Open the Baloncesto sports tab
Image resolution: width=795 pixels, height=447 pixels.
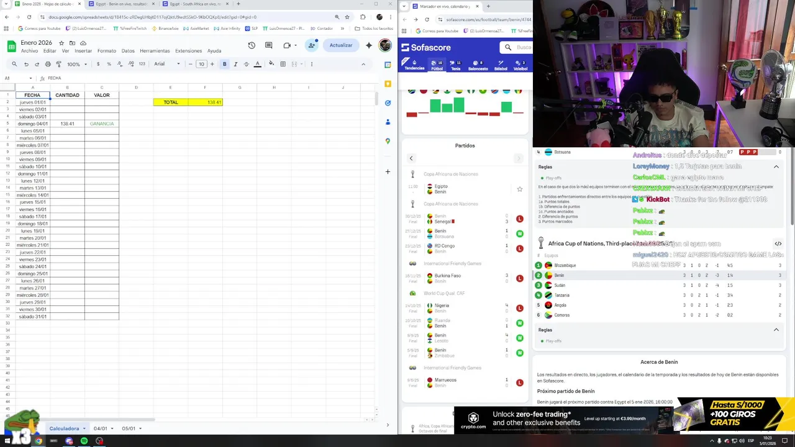pyautogui.click(x=478, y=65)
